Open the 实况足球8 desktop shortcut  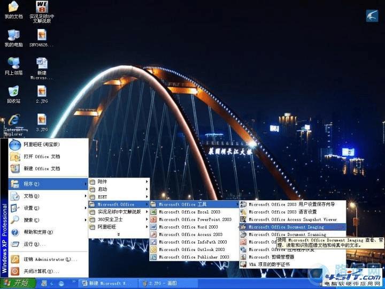[x=42, y=7]
